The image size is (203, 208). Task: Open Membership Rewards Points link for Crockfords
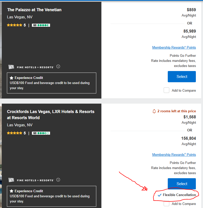click(x=174, y=155)
